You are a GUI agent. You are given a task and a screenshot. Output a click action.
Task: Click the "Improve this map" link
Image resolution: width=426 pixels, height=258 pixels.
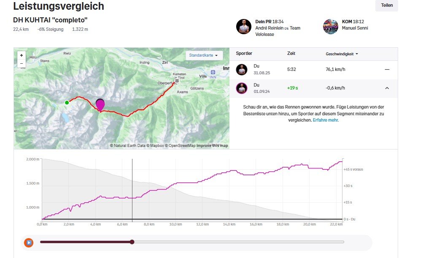(212, 146)
